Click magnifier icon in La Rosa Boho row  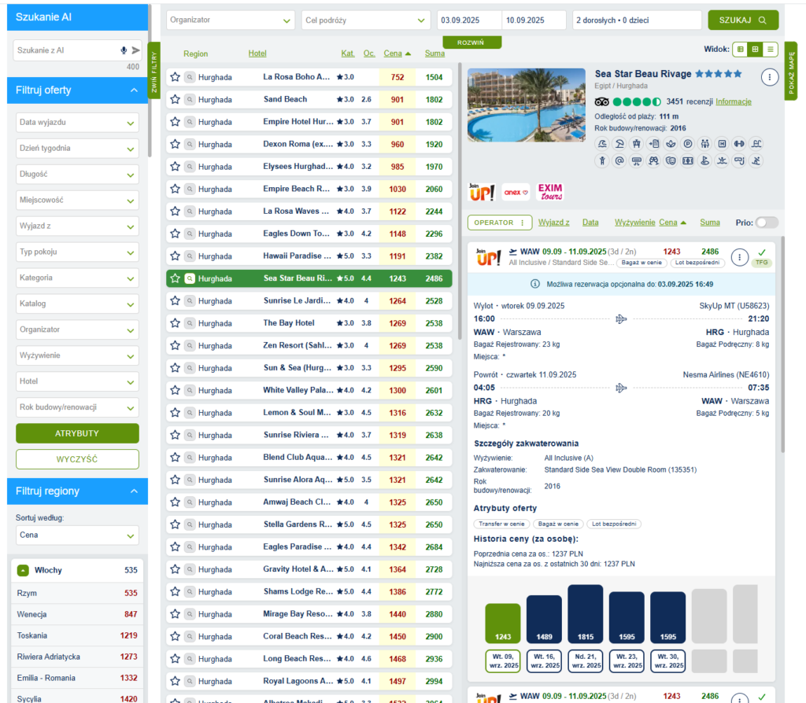(x=190, y=78)
